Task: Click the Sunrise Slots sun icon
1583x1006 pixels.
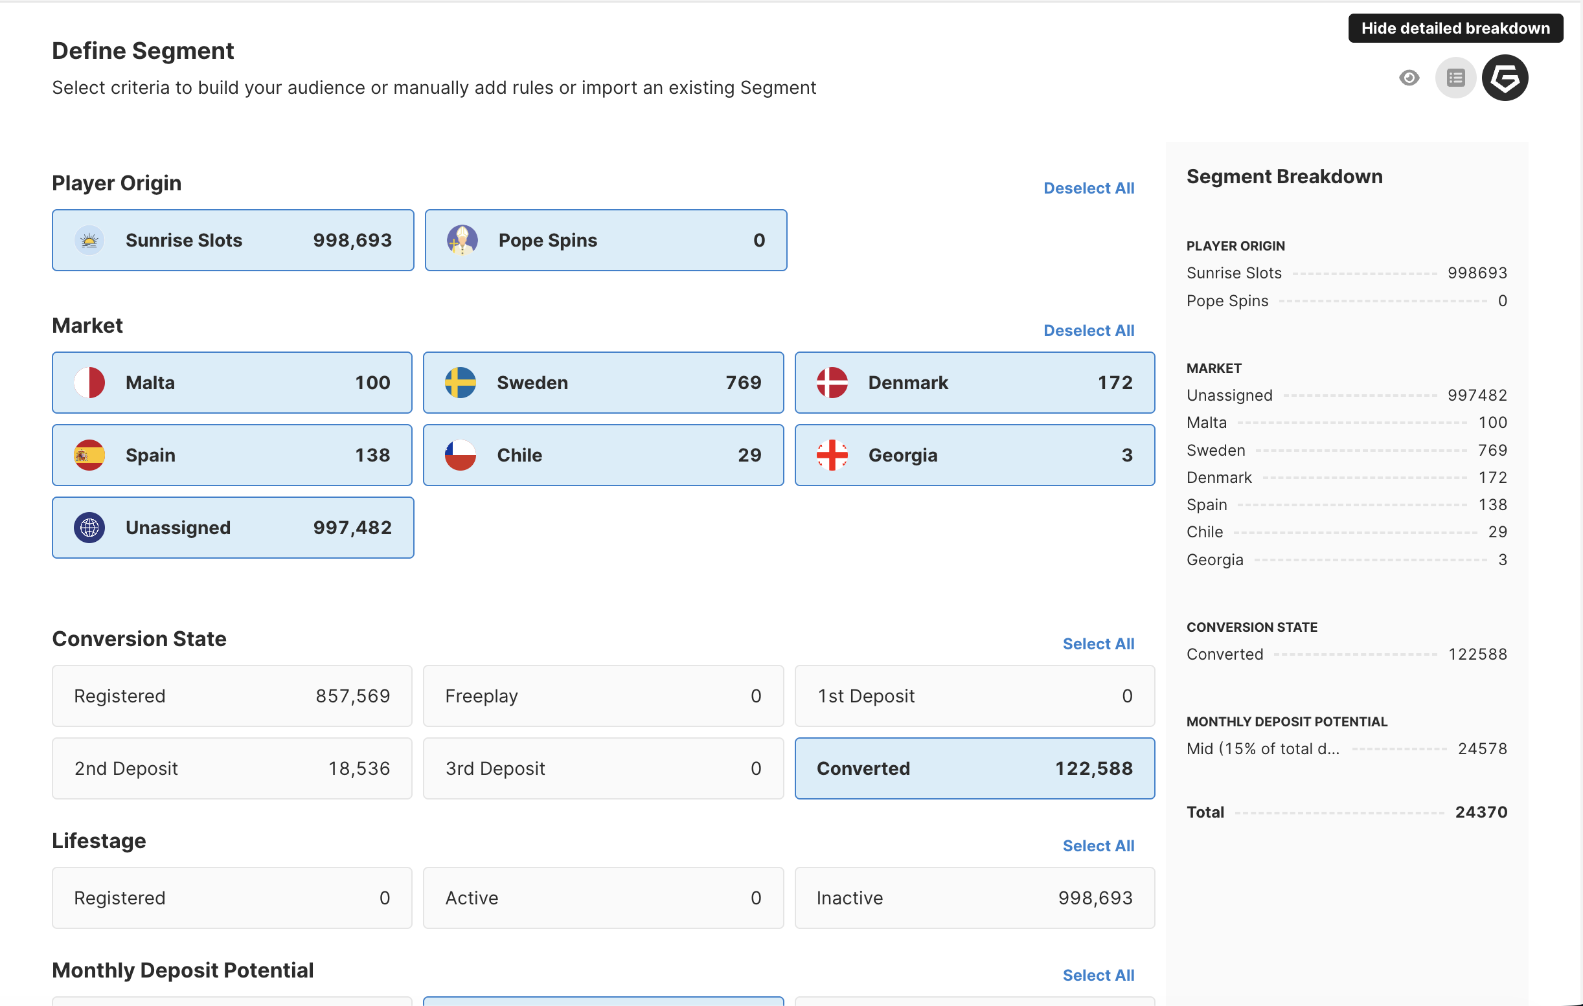Action: click(x=89, y=240)
